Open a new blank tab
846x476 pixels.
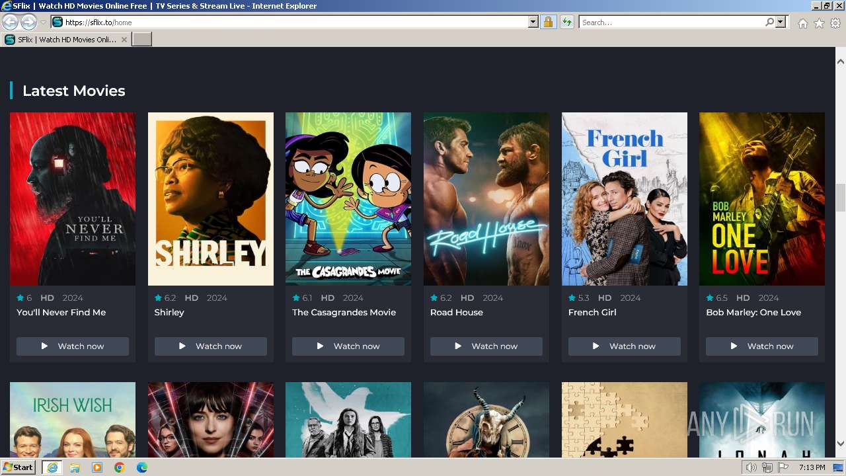tap(142, 40)
